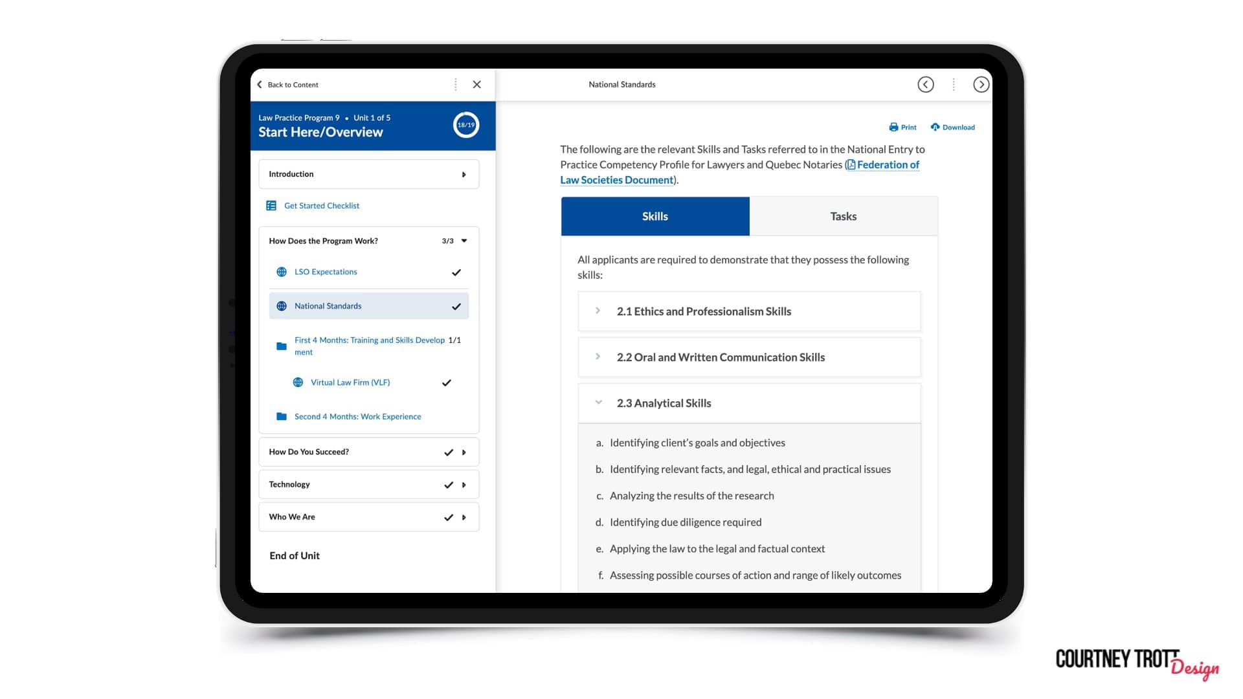Click the Introduction section title

pyautogui.click(x=291, y=174)
